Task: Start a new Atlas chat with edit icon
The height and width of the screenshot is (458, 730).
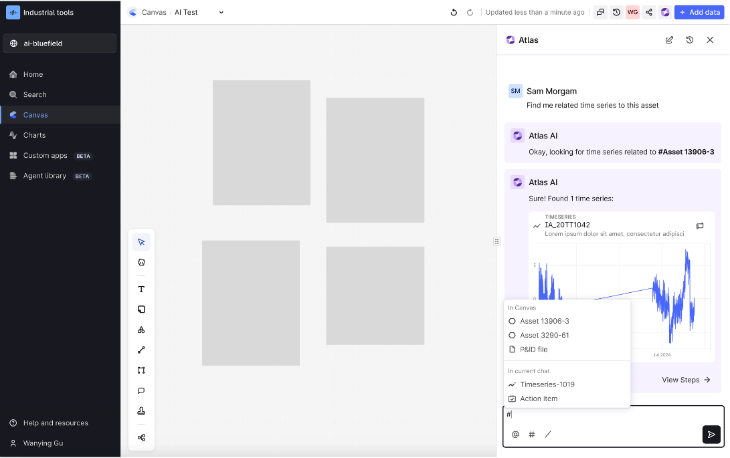Action: 669,40
